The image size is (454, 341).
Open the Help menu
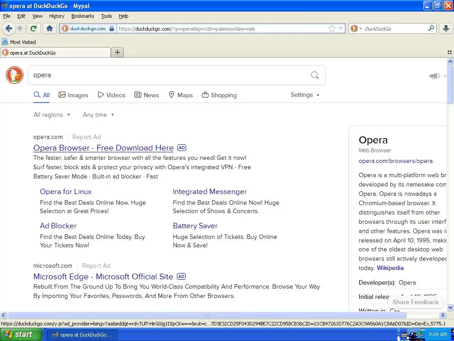pos(123,16)
